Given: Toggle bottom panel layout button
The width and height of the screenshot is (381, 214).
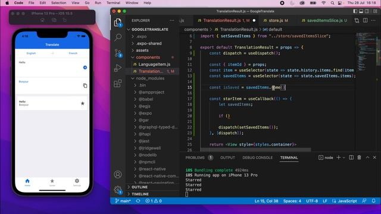Looking at the screenshot, I should (361, 11).
